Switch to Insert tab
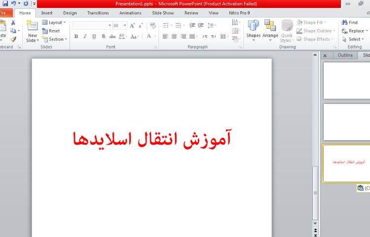Image resolution: width=370 pixels, height=237 pixels. coord(47,13)
